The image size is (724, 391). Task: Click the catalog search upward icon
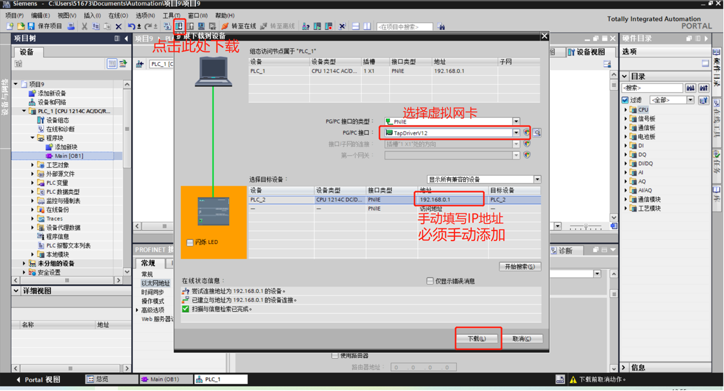point(704,88)
